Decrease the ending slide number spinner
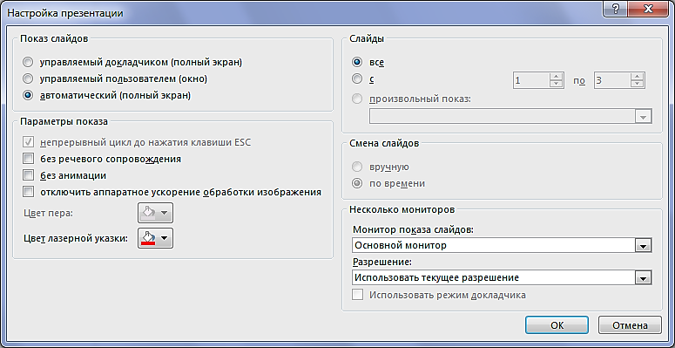 (638, 85)
